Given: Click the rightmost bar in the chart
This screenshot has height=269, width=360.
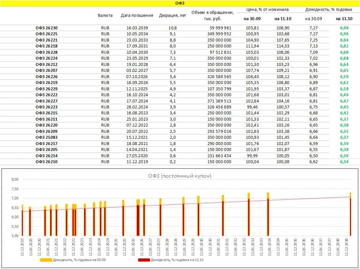Looking at the screenshot, I should point(350,214).
